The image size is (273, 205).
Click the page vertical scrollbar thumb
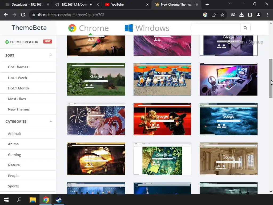(x=271, y=78)
